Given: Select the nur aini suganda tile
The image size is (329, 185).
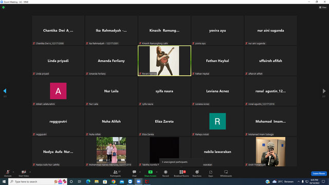Looking at the screenshot, I should [270, 30].
